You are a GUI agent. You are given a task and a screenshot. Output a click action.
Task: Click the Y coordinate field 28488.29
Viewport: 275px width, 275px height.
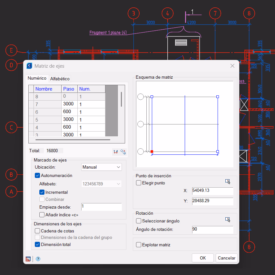click(212, 201)
